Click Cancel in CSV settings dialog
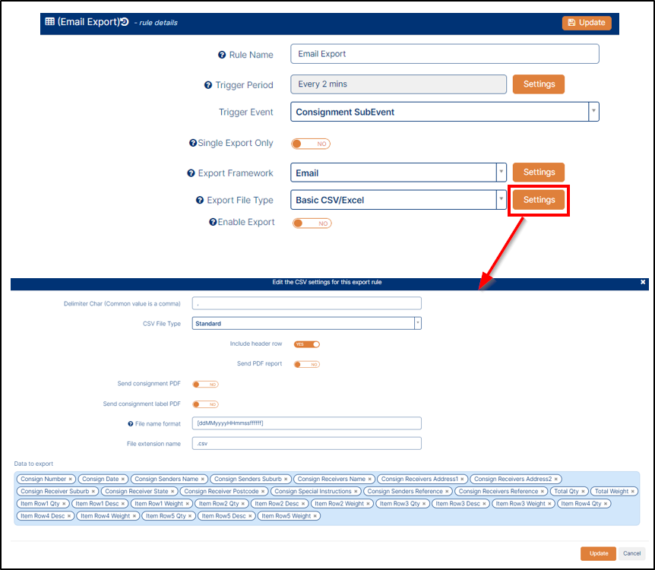The width and height of the screenshot is (655, 570). click(x=631, y=553)
